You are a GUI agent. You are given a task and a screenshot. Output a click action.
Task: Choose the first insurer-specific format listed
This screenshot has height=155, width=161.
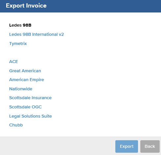pos(13,62)
